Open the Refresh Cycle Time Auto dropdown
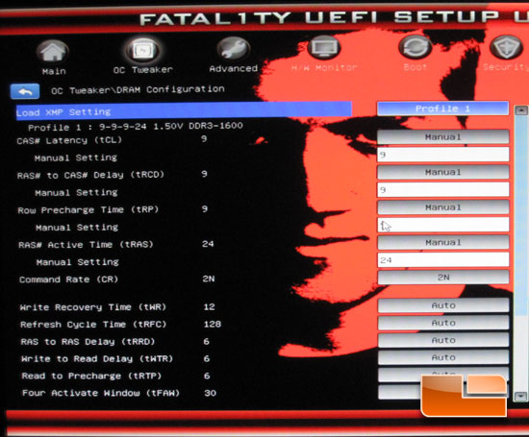This screenshot has width=529, height=437. click(443, 323)
